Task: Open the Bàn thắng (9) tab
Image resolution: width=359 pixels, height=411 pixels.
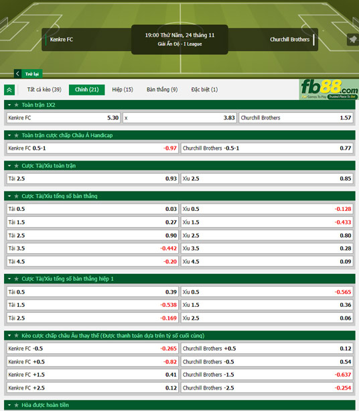Action: click(162, 89)
